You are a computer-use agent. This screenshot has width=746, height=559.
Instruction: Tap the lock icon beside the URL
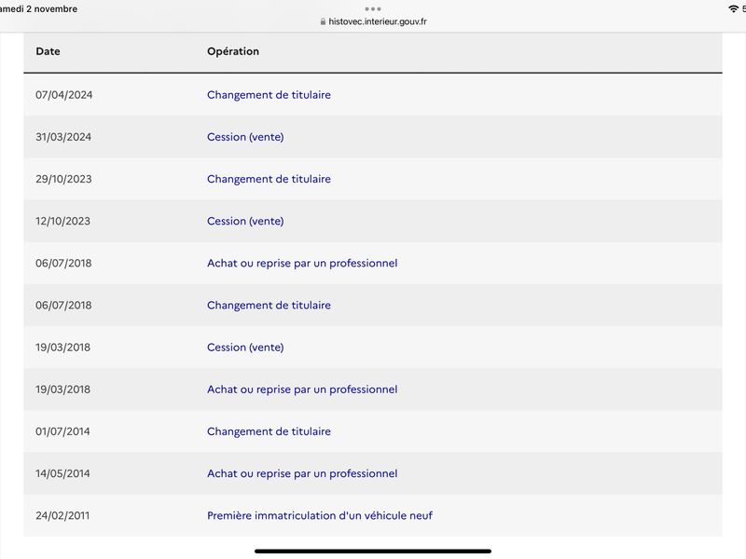click(x=323, y=21)
